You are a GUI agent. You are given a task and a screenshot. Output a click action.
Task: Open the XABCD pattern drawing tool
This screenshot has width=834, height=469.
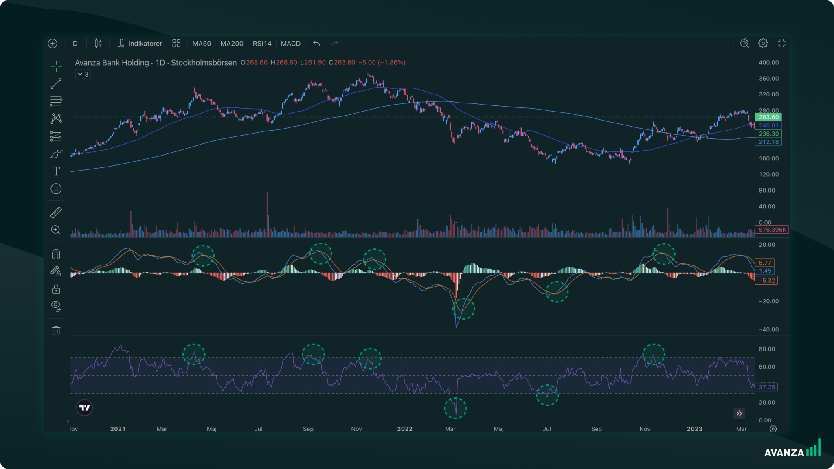[x=57, y=118]
